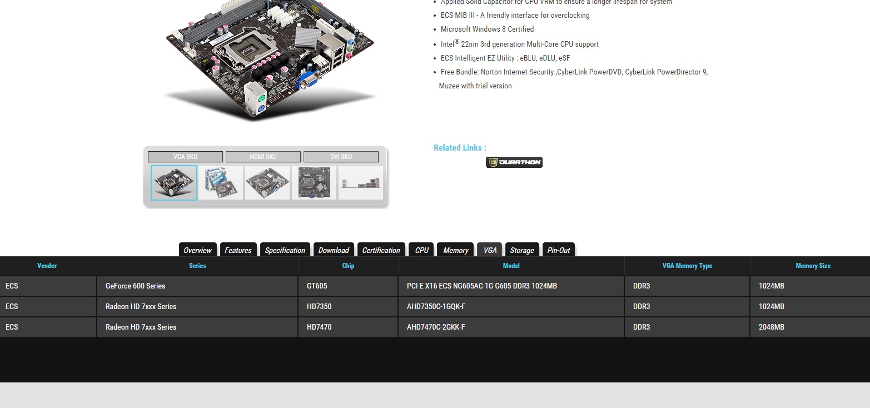Select the first motherboard angled-view thumbnail
The height and width of the screenshot is (408, 870).
[174, 183]
